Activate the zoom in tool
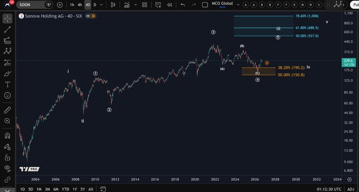 (x=7, y=121)
